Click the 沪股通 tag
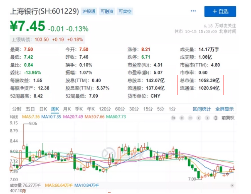 click(x=89, y=11)
